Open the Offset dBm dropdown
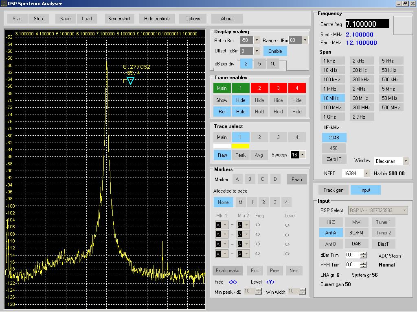417x312 pixels. 257,51
